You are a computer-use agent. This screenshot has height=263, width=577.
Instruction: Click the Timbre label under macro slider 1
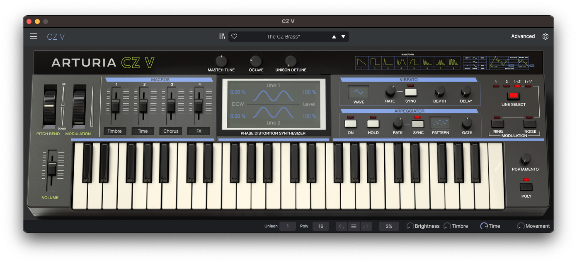click(x=115, y=131)
